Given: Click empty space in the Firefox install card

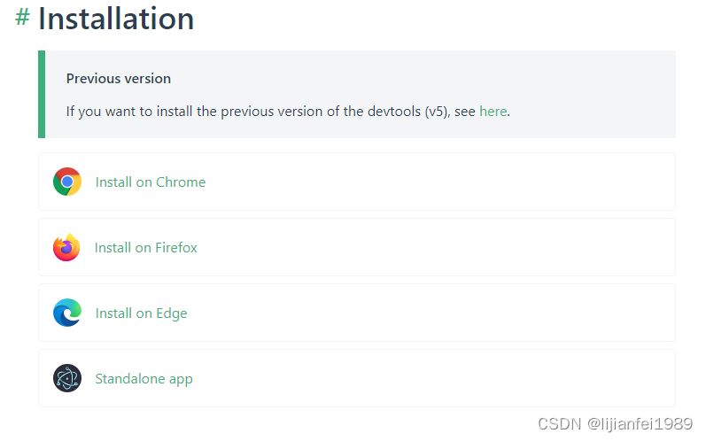Looking at the screenshot, I should pos(443,248).
